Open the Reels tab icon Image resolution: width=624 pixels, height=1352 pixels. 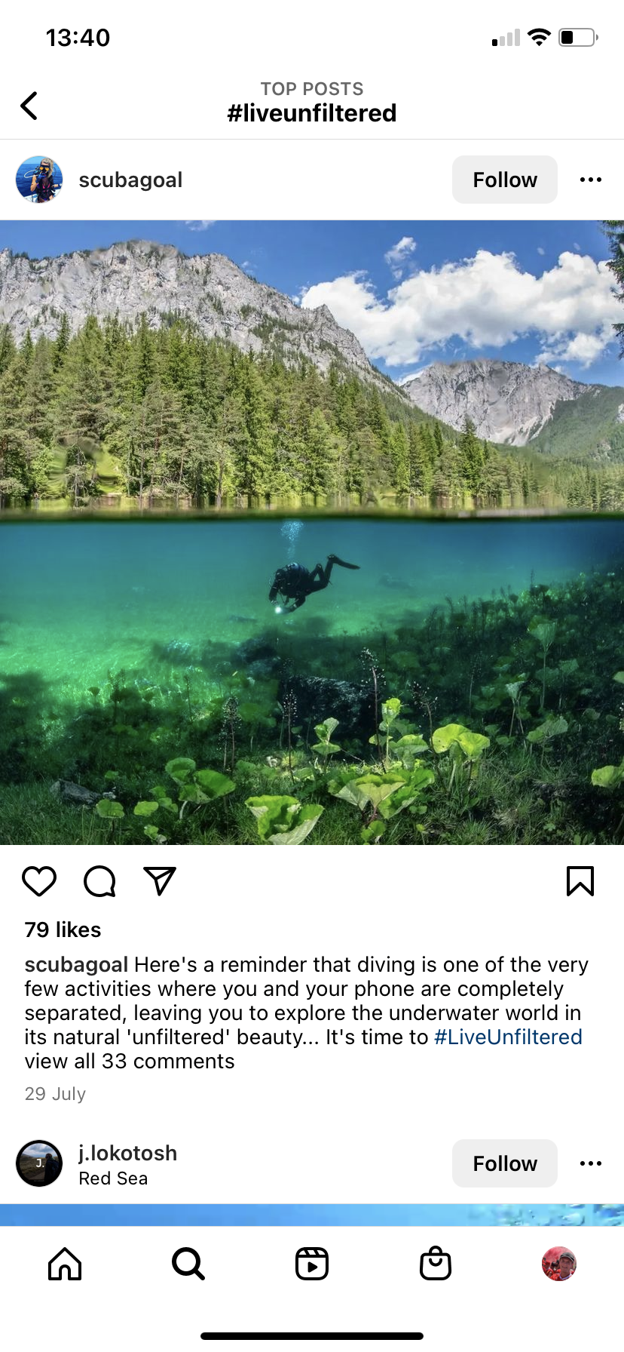coord(312,1264)
